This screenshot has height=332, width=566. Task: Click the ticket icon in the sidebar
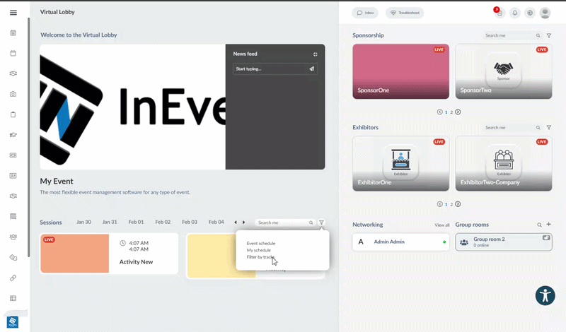pyautogui.click(x=13, y=155)
